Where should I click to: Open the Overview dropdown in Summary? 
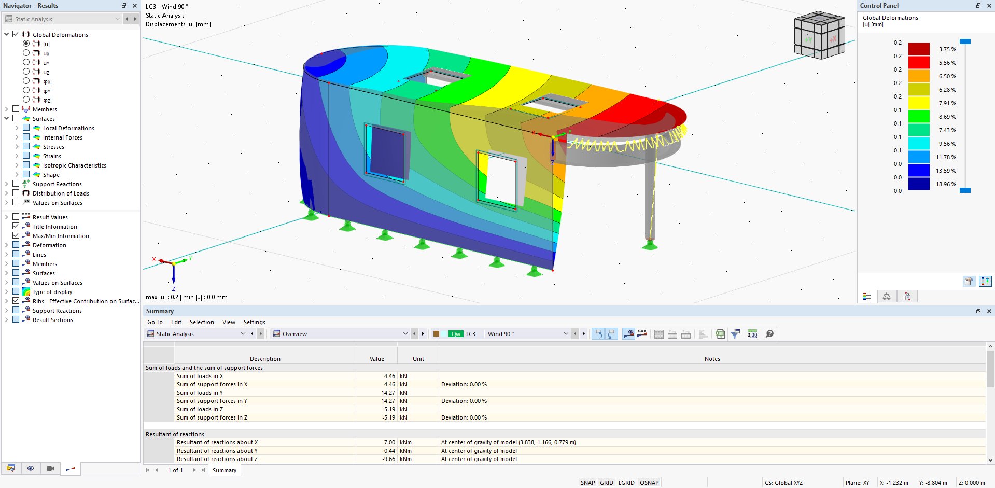pos(340,334)
